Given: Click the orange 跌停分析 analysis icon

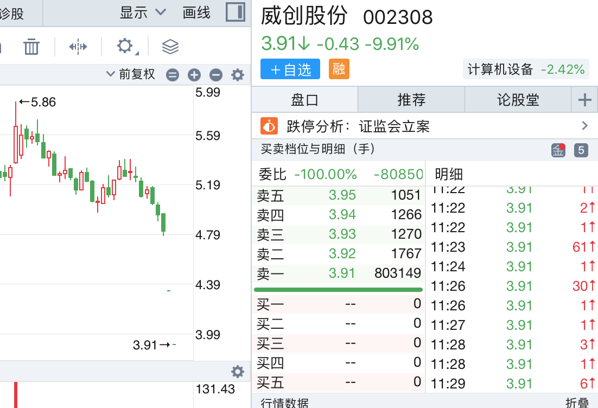Looking at the screenshot, I should [269, 126].
